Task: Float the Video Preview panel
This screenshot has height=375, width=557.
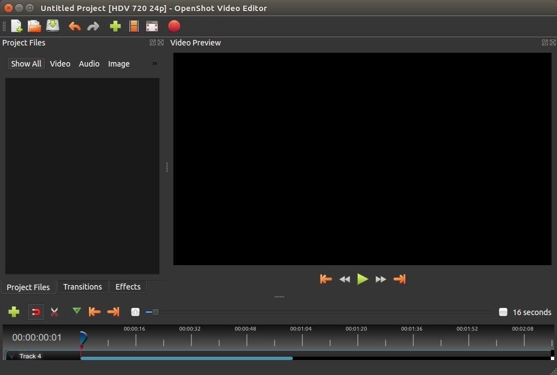Action: pos(545,43)
